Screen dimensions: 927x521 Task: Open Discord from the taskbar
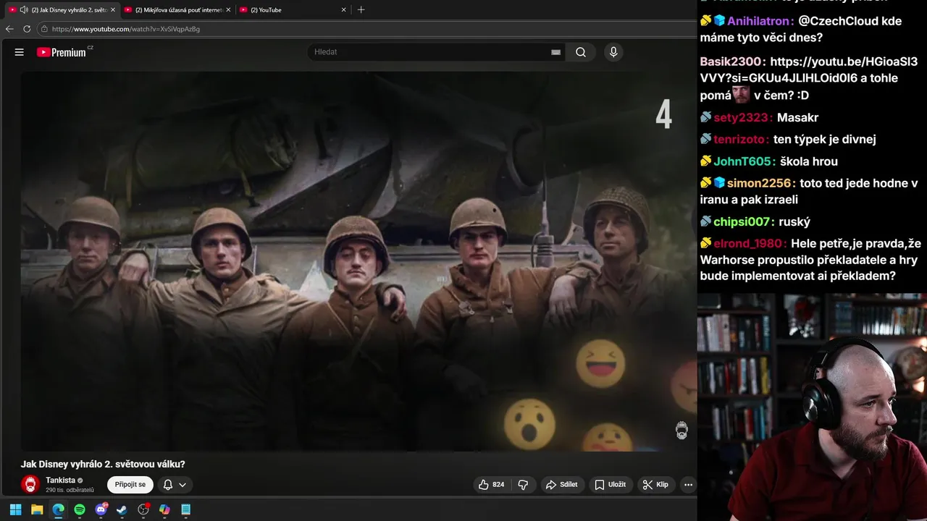tap(101, 509)
